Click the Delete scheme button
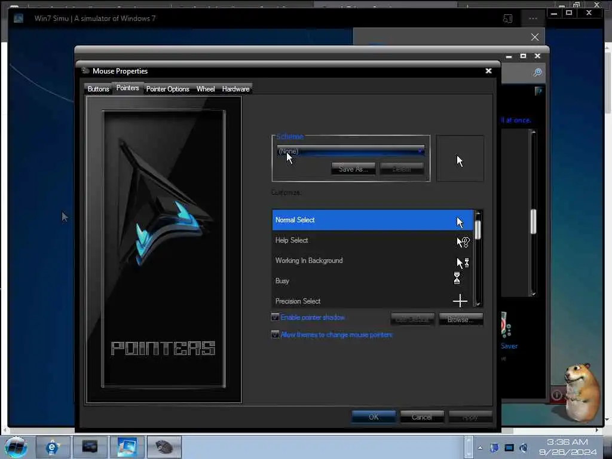 point(402,169)
